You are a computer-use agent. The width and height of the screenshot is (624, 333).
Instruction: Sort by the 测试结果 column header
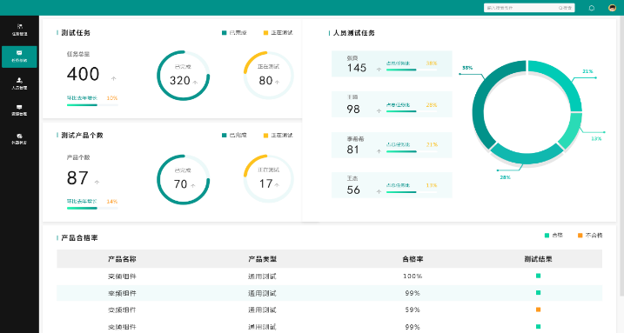point(539,259)
